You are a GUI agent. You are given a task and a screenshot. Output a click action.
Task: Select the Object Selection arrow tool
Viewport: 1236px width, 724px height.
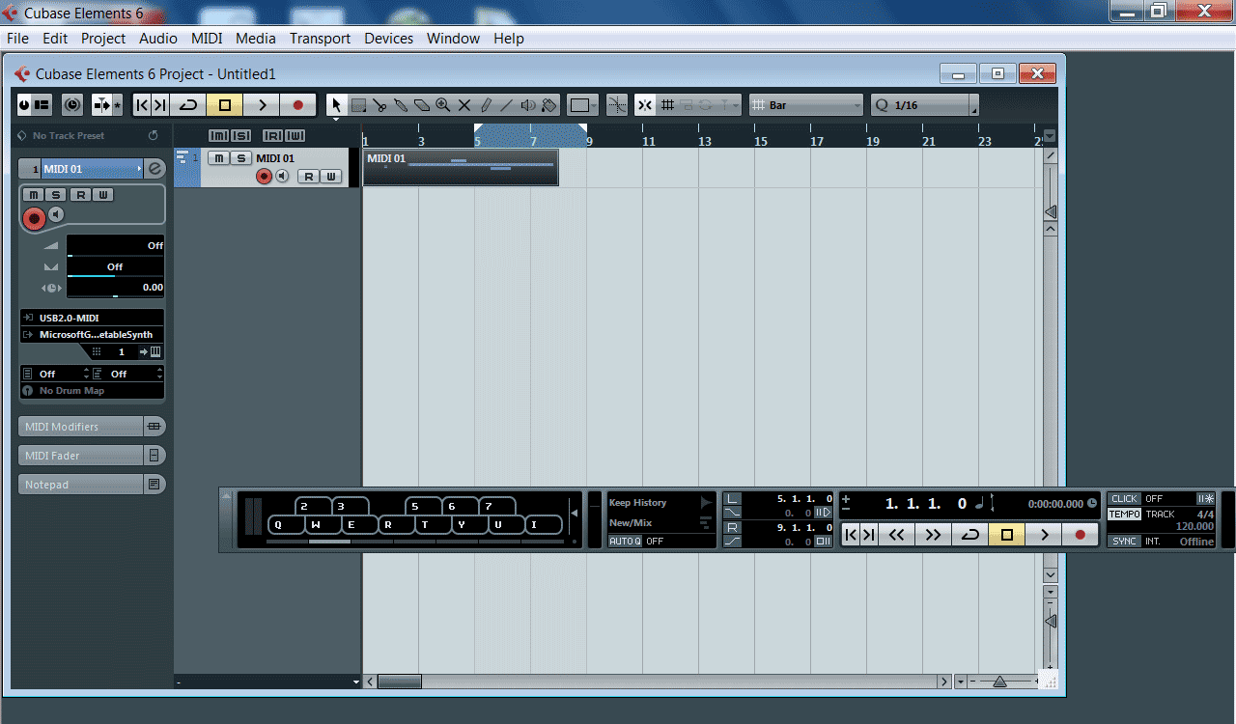(336, 105)
